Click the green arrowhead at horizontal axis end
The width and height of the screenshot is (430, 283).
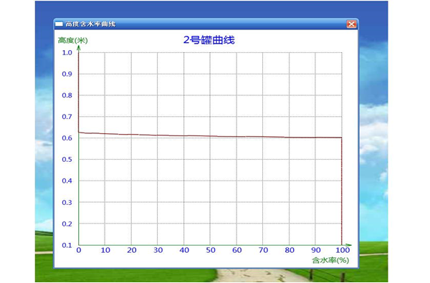[x=348, y=245]
